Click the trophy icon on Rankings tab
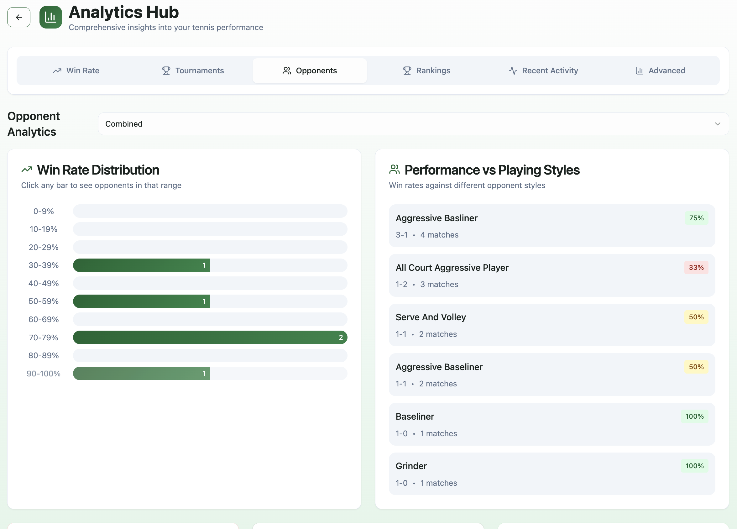Image resolution: width=737 pixels, height=529 pixels. click(407, 71)
